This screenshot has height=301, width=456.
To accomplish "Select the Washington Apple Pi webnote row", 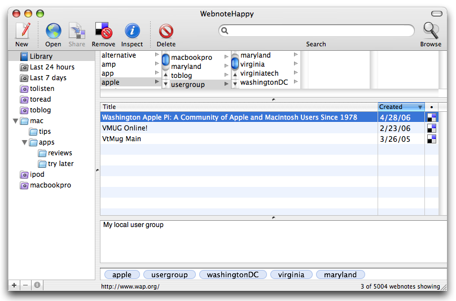I will point(269,117).
